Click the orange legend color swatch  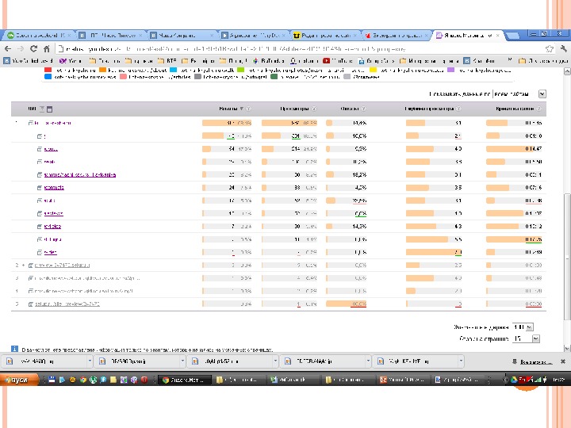102,70
